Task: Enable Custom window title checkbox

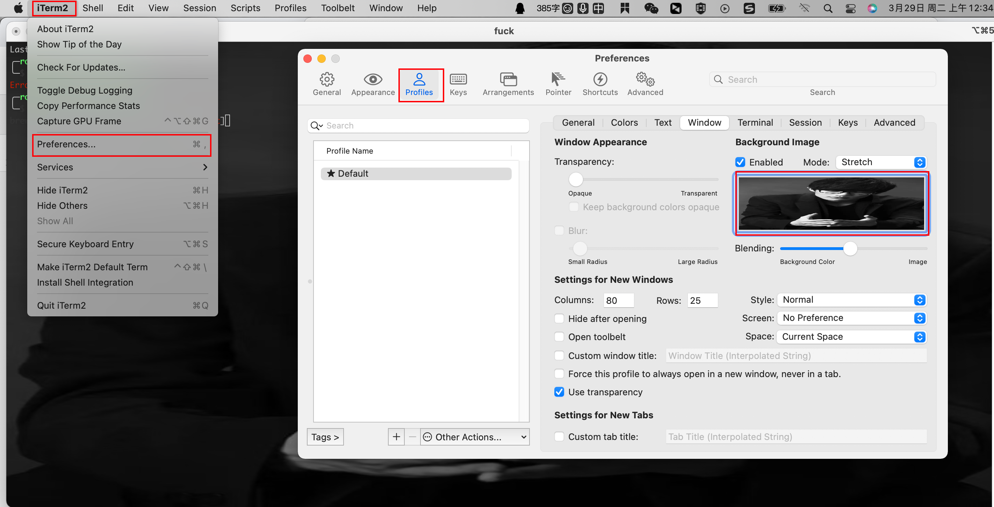Action: [x=559, y=355]
